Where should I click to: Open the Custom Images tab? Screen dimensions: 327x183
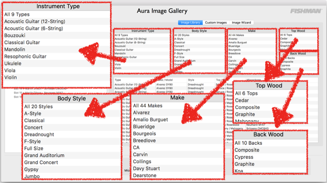pos(216,22)
